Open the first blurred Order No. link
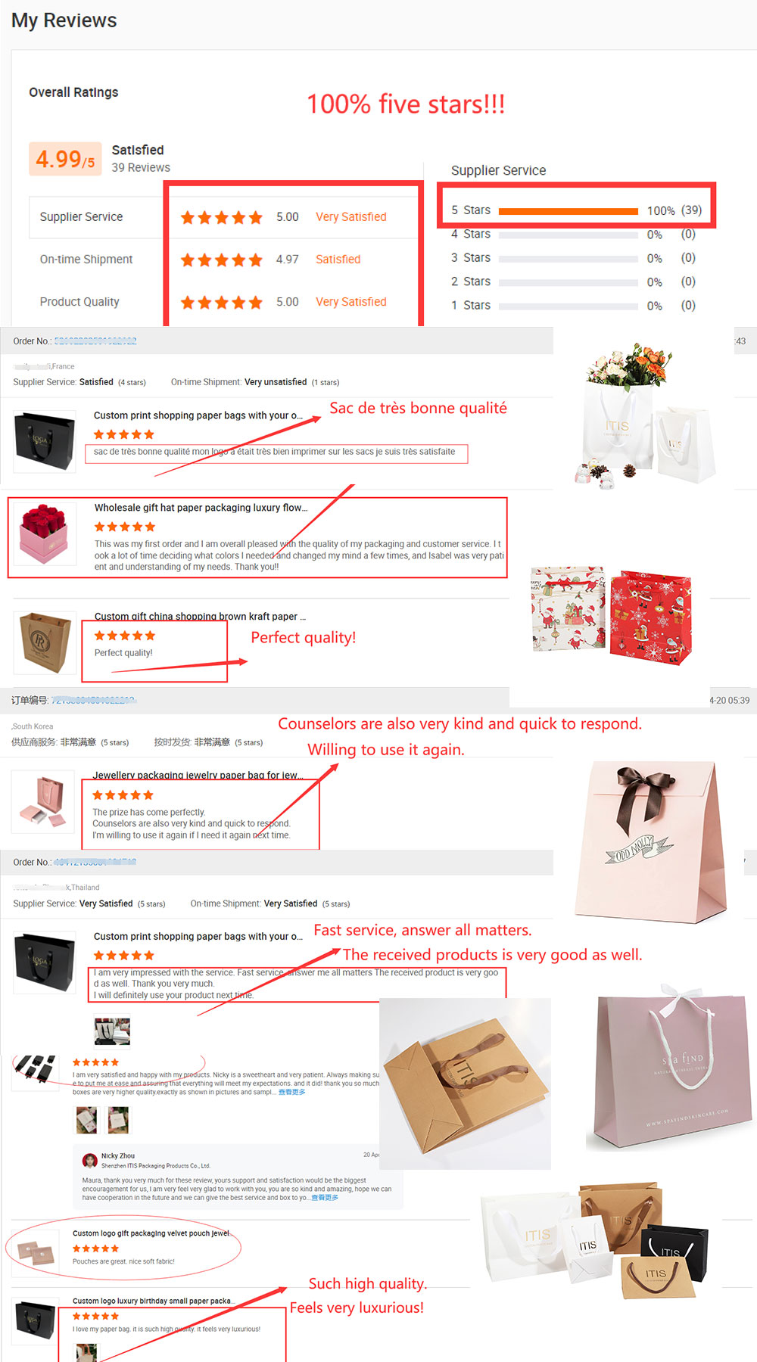This screenshot has width=757, height=1362. pyautogui.click(x=95, y=341)
